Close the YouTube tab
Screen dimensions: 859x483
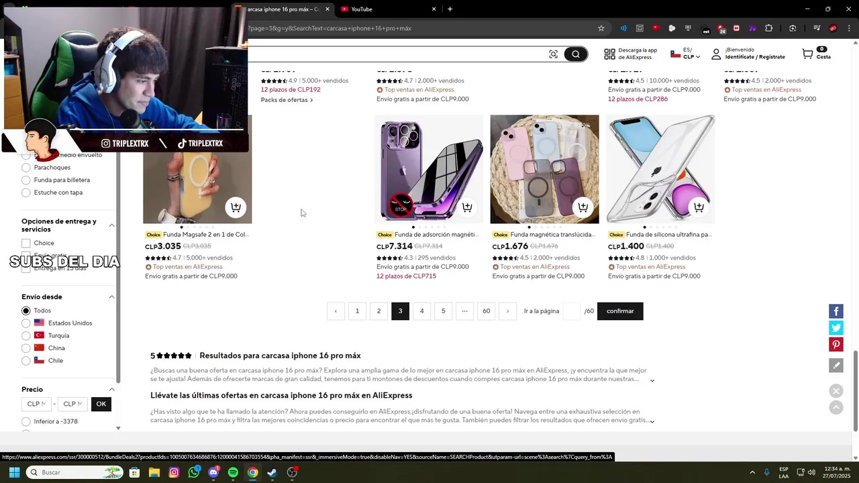(434, 9)
